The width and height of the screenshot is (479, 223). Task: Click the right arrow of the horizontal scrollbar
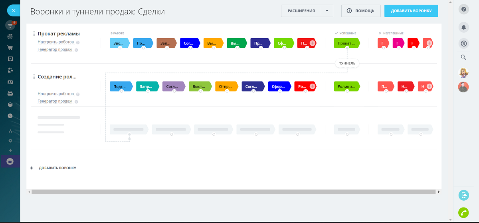(439, 192)
